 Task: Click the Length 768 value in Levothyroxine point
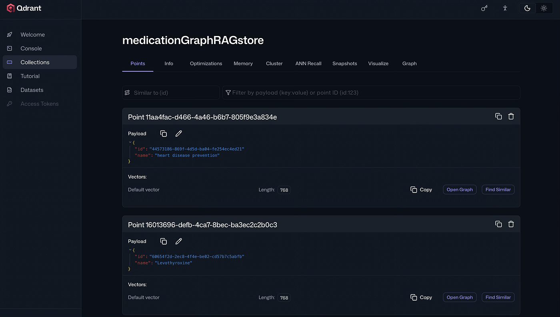click(x=284, y=298)
